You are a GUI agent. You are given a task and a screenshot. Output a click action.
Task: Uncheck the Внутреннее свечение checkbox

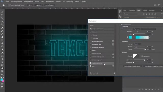pos(90,47)
